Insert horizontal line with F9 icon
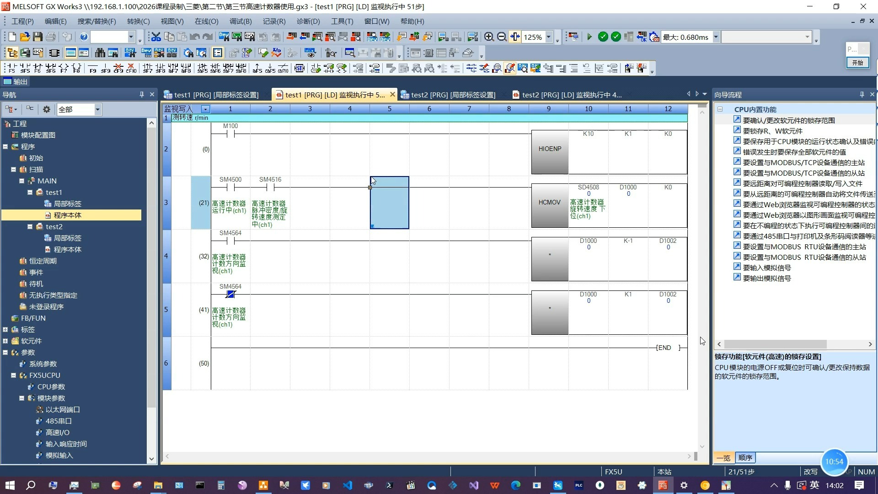Viewport: 878px width, 494px height. point(93,69)
